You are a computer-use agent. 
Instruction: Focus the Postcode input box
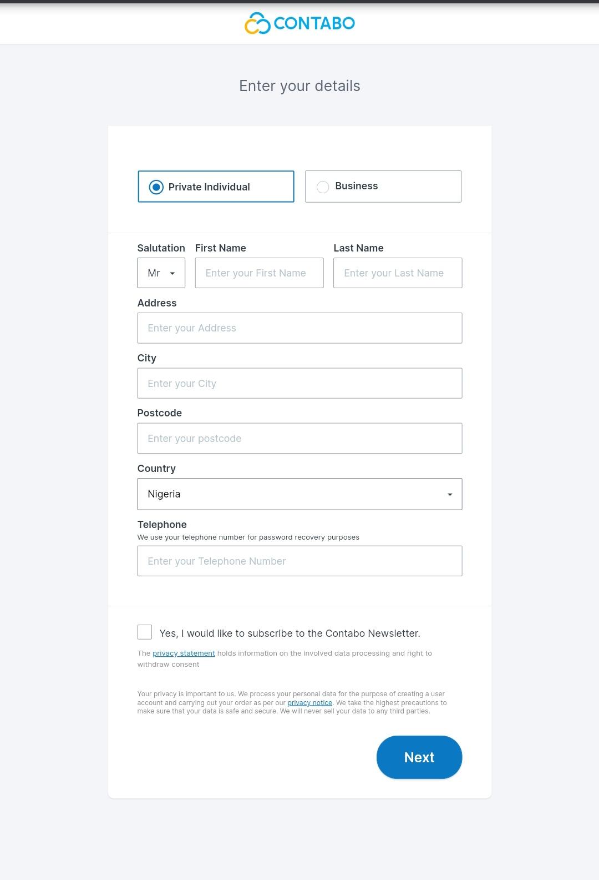pyautogui.click(x=299, y=438)
